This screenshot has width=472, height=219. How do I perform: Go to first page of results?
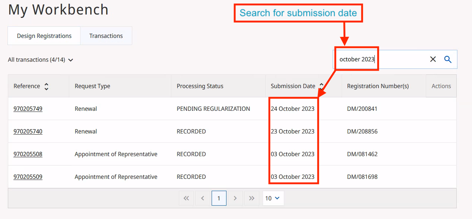pos(186,198)
